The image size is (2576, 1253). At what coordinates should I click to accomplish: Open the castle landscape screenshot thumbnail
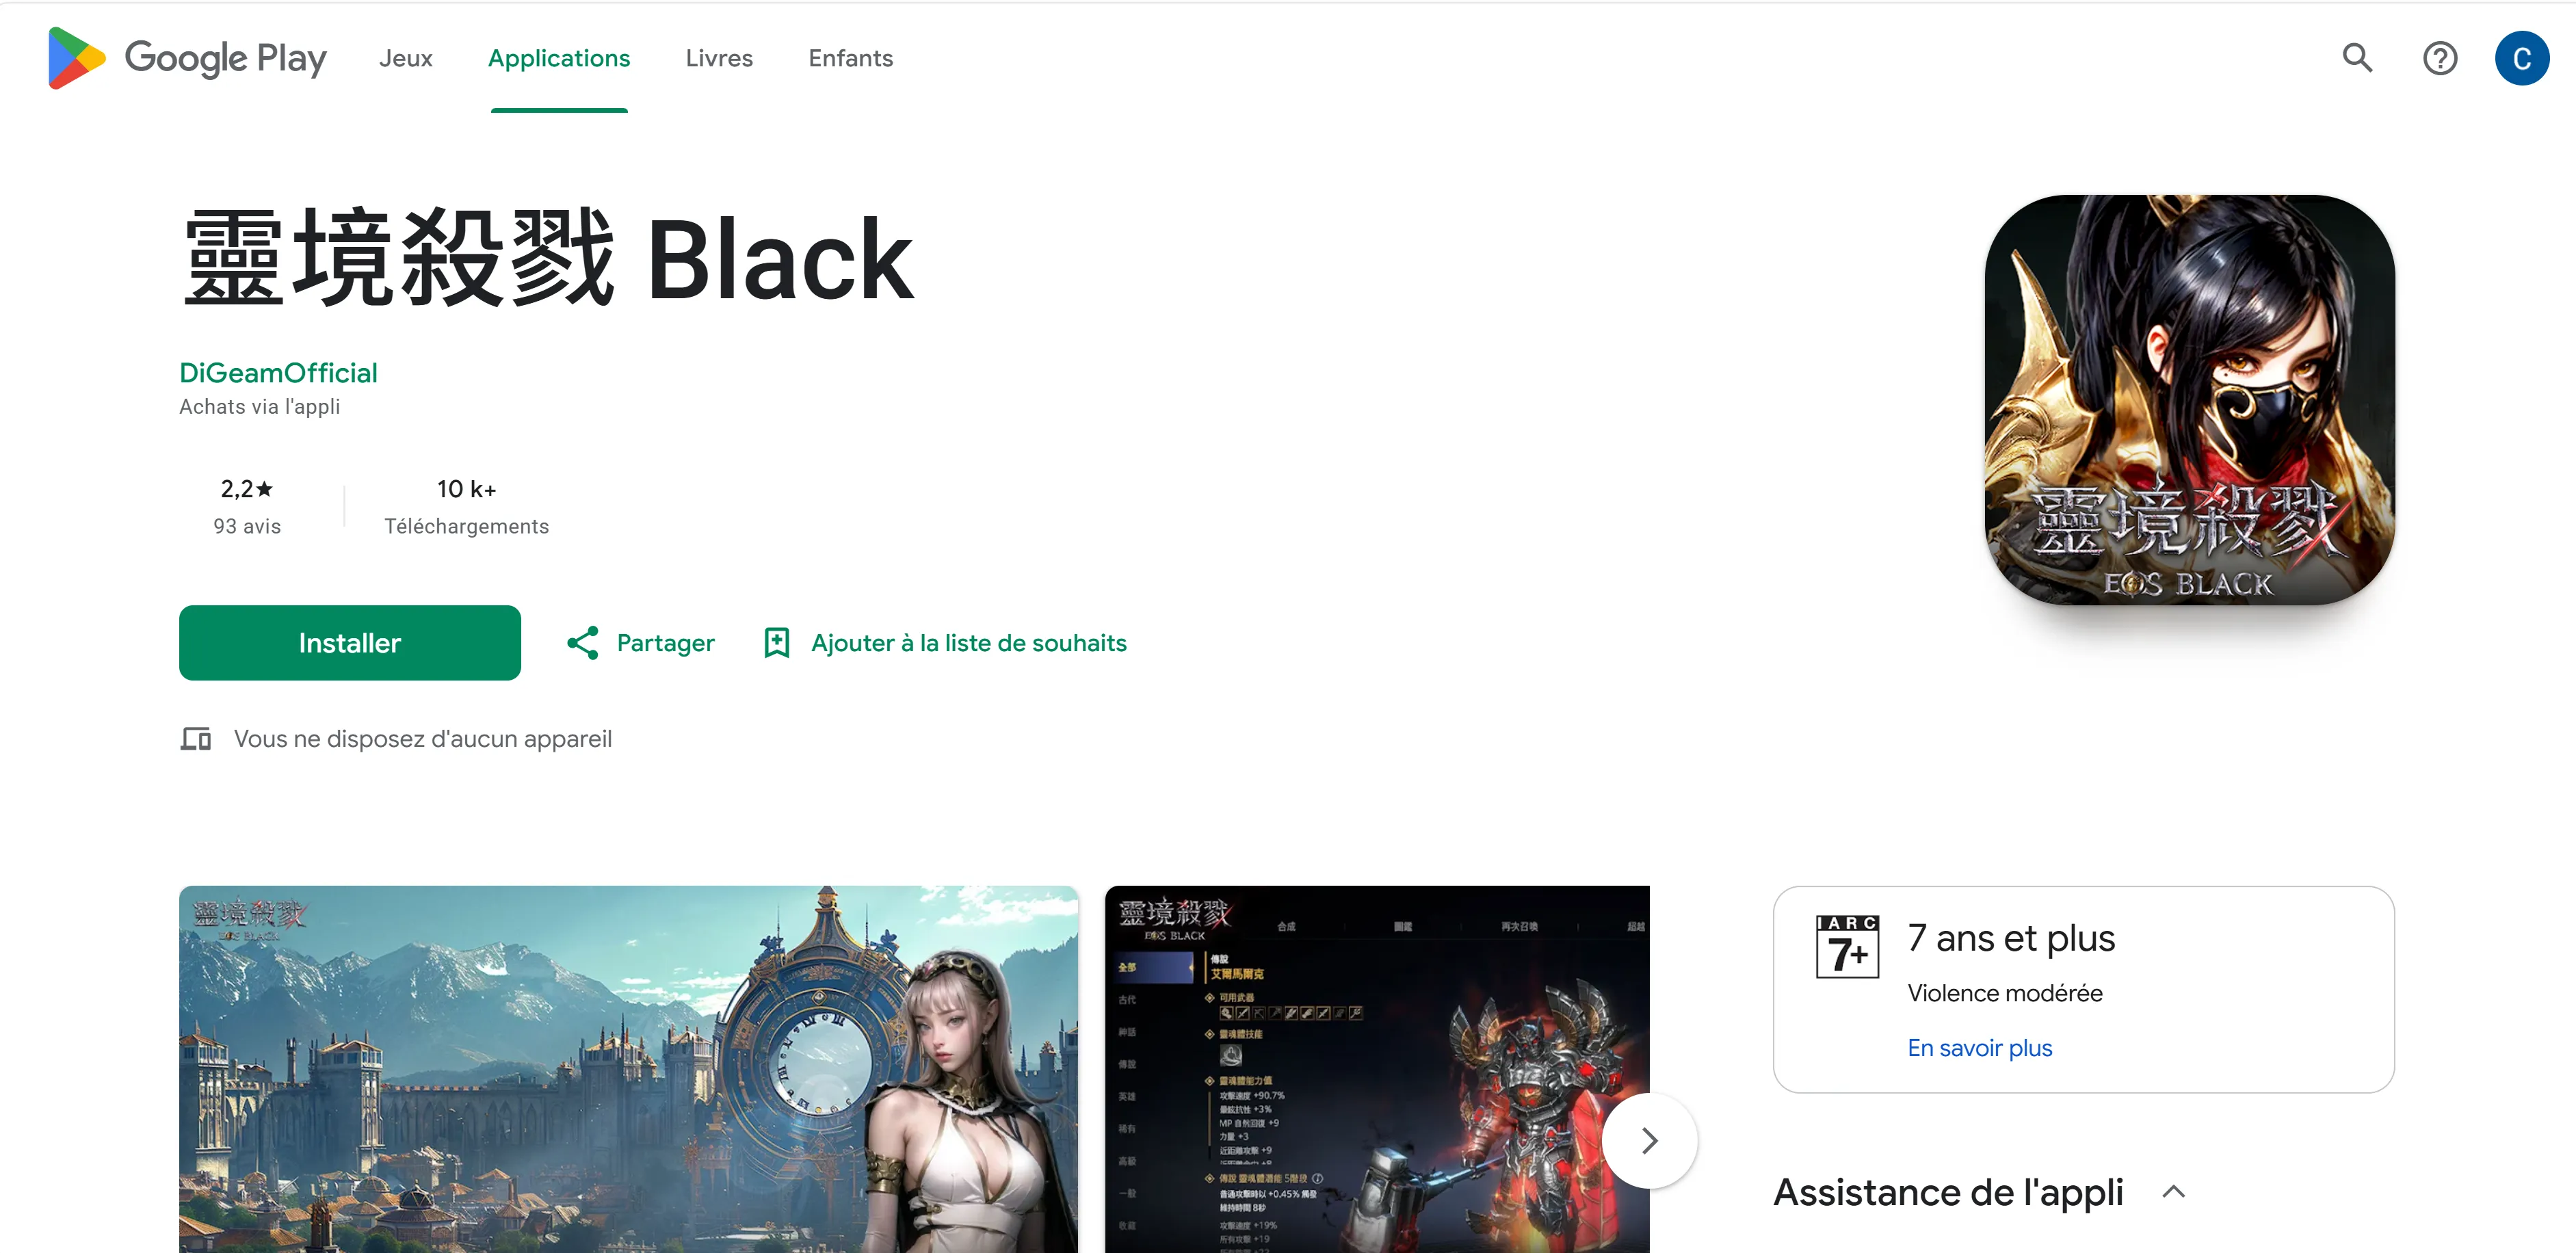(628, 1069)
